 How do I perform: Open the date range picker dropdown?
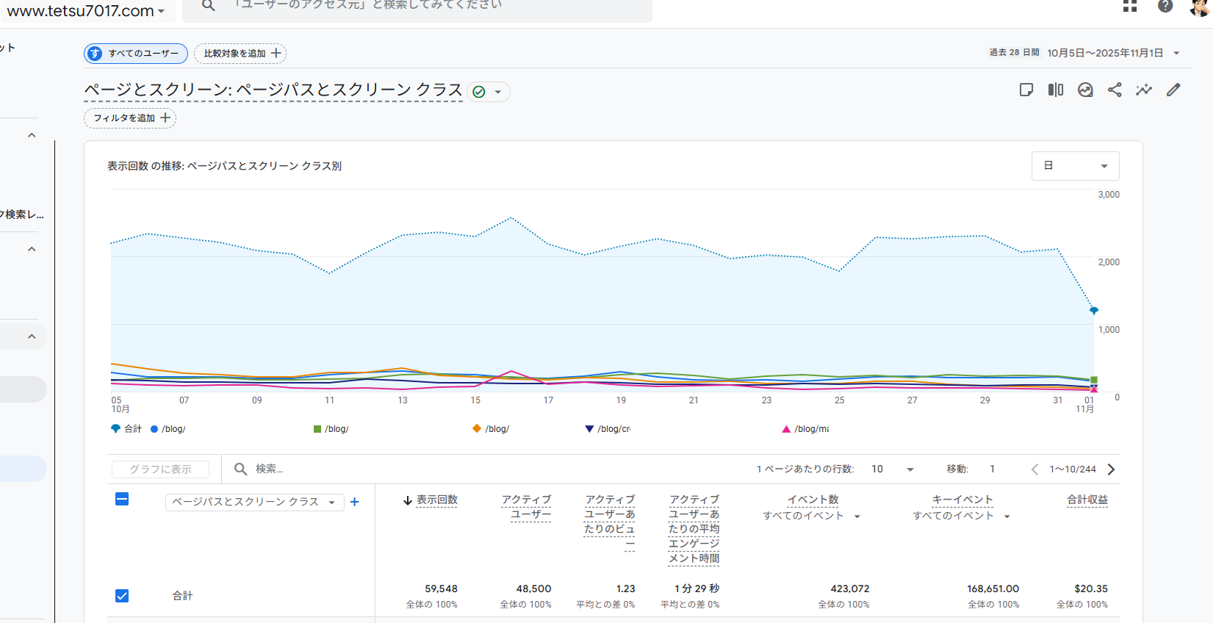tap(1113, 53)
